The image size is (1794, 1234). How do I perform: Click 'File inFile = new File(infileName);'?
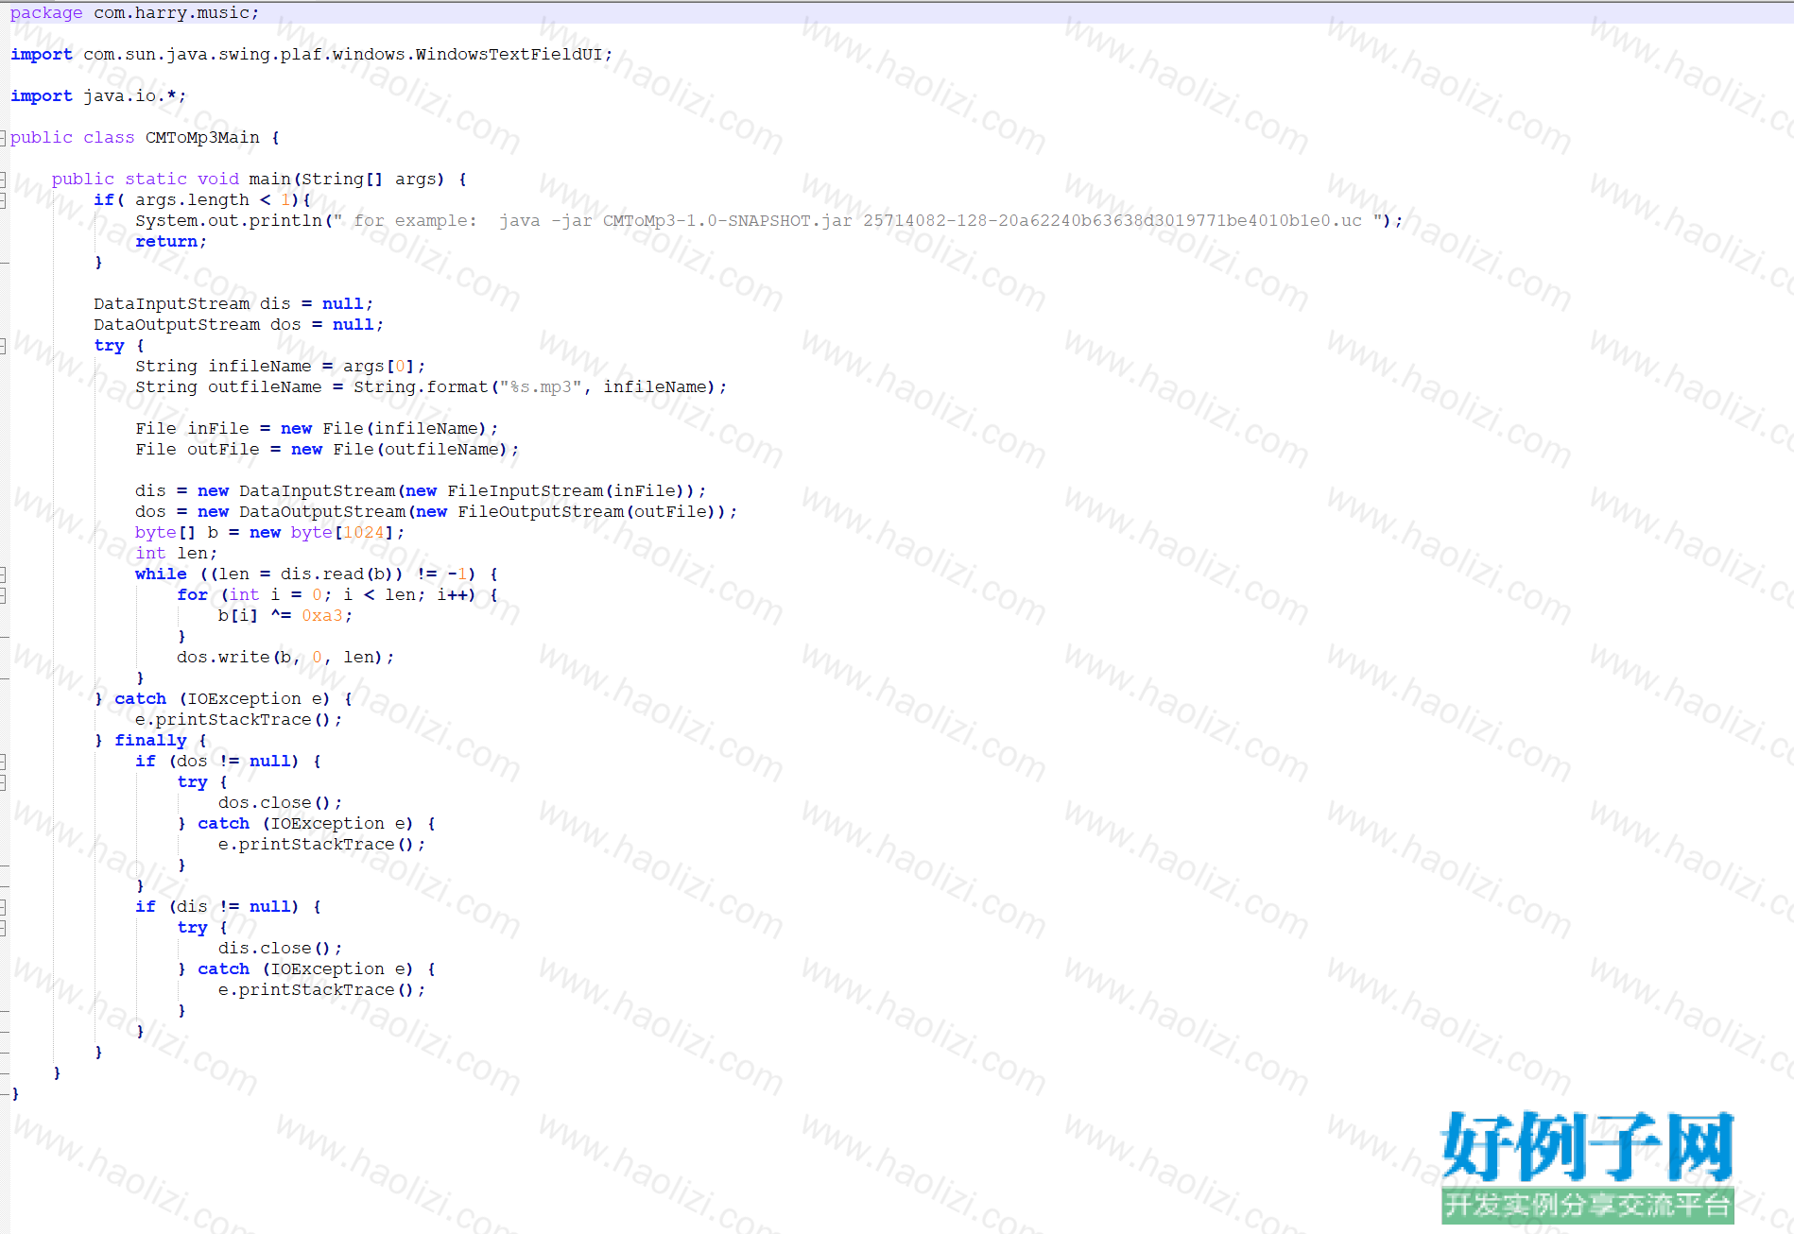(317, 429)
